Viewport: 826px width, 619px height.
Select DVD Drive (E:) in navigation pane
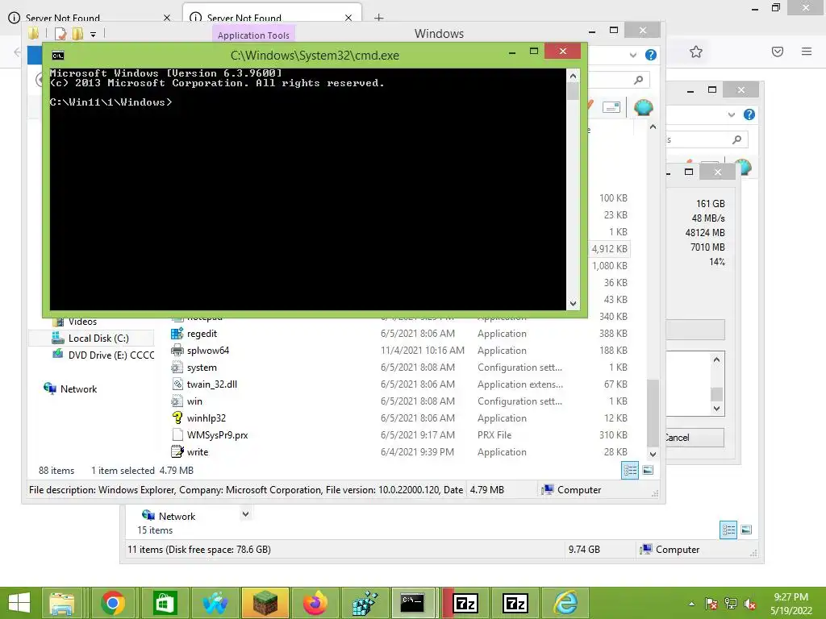(x=103, y=355)
